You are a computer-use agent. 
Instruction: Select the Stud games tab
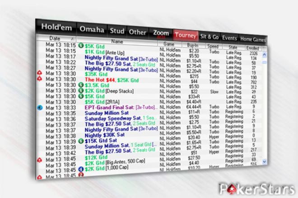coord(117,31)
